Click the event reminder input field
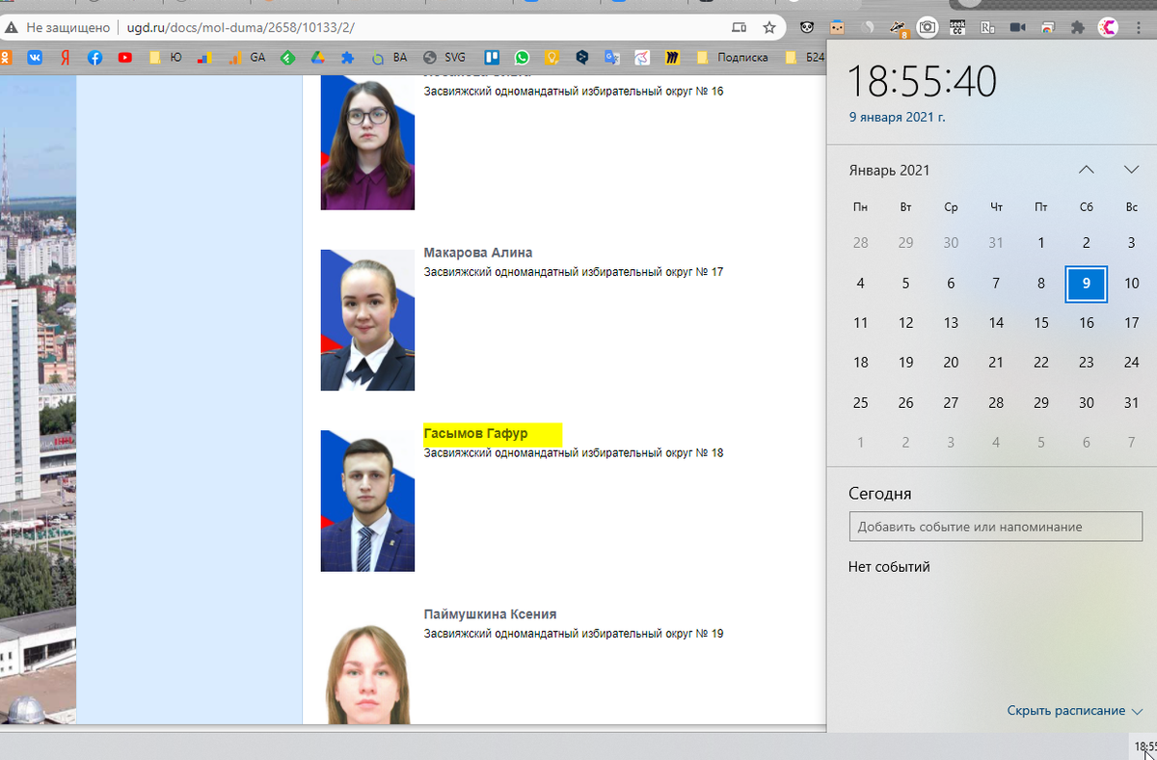 point(995,527)
